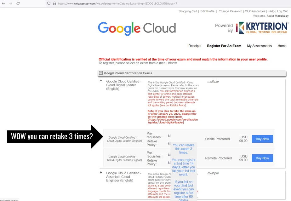
Task: Open the updated exam guide link
Action: point(162,117)
